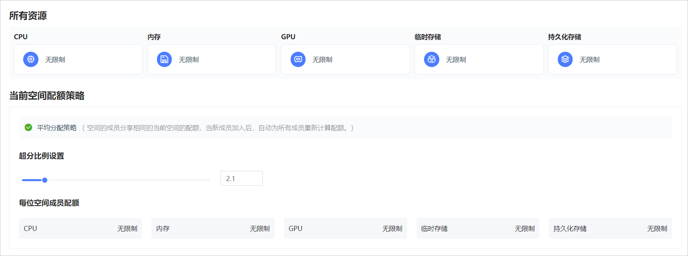Click the overcommit ratio slider handle
Image resolution: width=688 pixels, height=256 pixels.
click(x=45, y=180)
